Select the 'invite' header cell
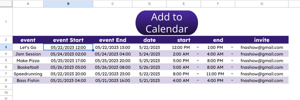 click(x=262, y=40)
